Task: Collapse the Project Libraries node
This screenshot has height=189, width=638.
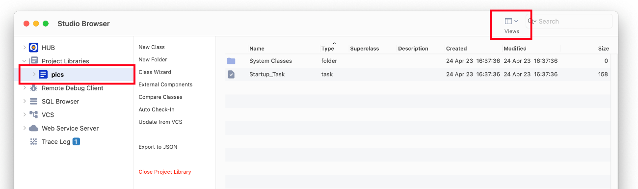Action: [25, 61]
